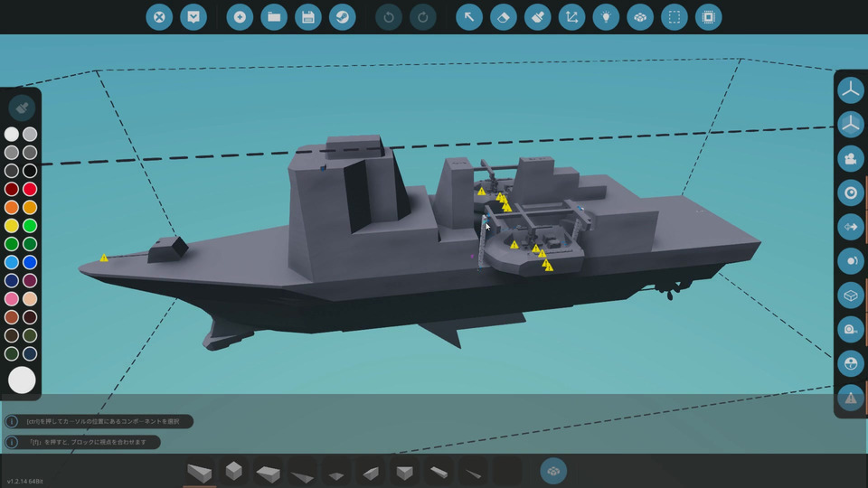Click the small box block on the bow deck
This screenshot has width=868, height=488.
(x=168, y=249)
